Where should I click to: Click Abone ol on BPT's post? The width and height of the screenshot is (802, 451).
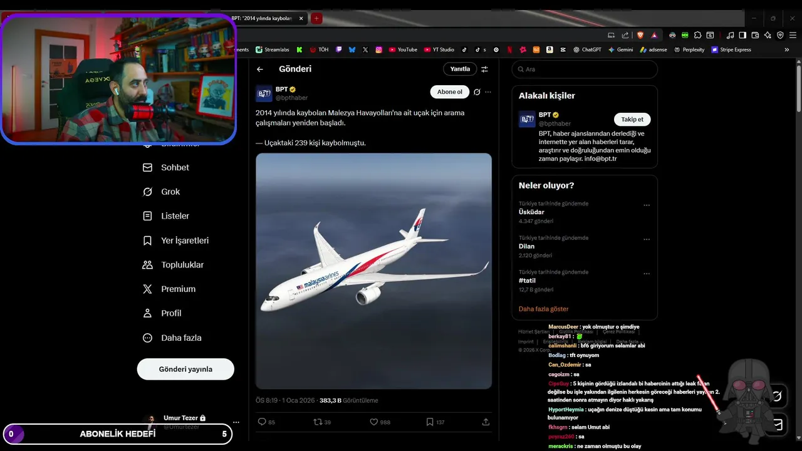click(x=450, y=92)
